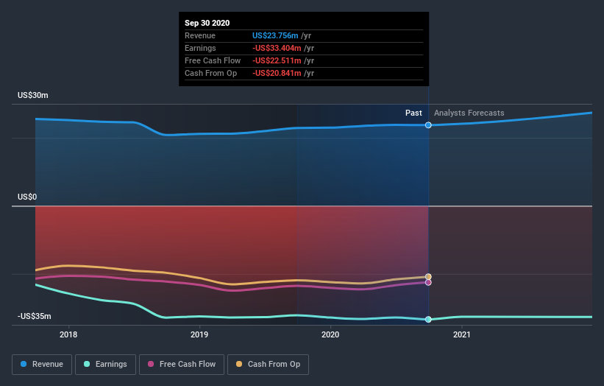Click the US$0 y-axis label
The height and width of the screenshot is (386, 604).
[27, 197]
